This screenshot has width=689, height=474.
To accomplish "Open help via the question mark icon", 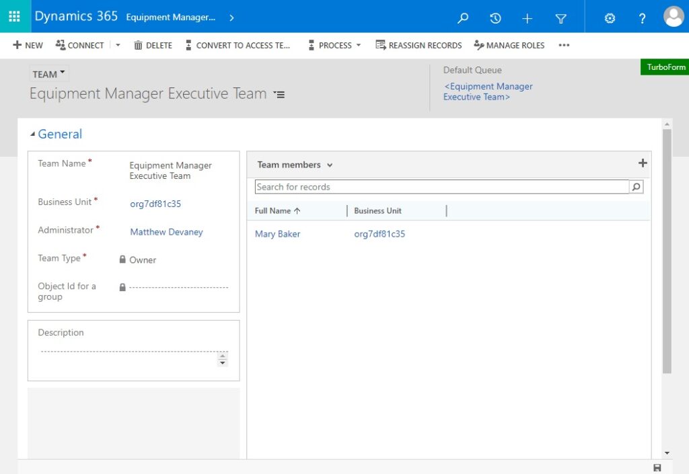I will 641,17.
